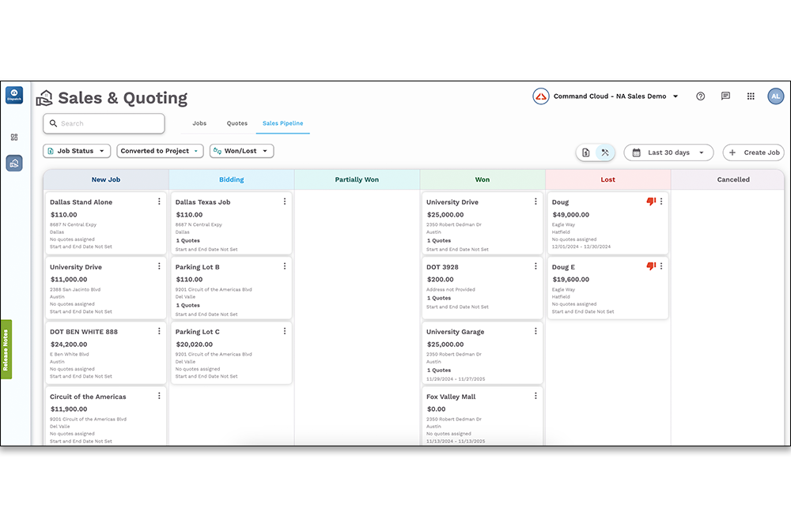Image resolution: width=791 pixels, height=527 pixels.
Task: Open the three-dot menu on Dallas Texas Job
Action: pyautogui.click(x=285, y=201)
